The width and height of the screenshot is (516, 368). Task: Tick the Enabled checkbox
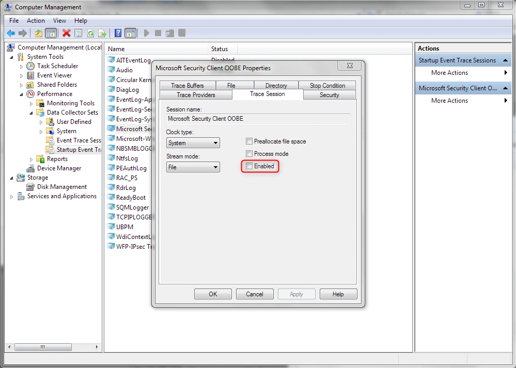click(249, 166)
